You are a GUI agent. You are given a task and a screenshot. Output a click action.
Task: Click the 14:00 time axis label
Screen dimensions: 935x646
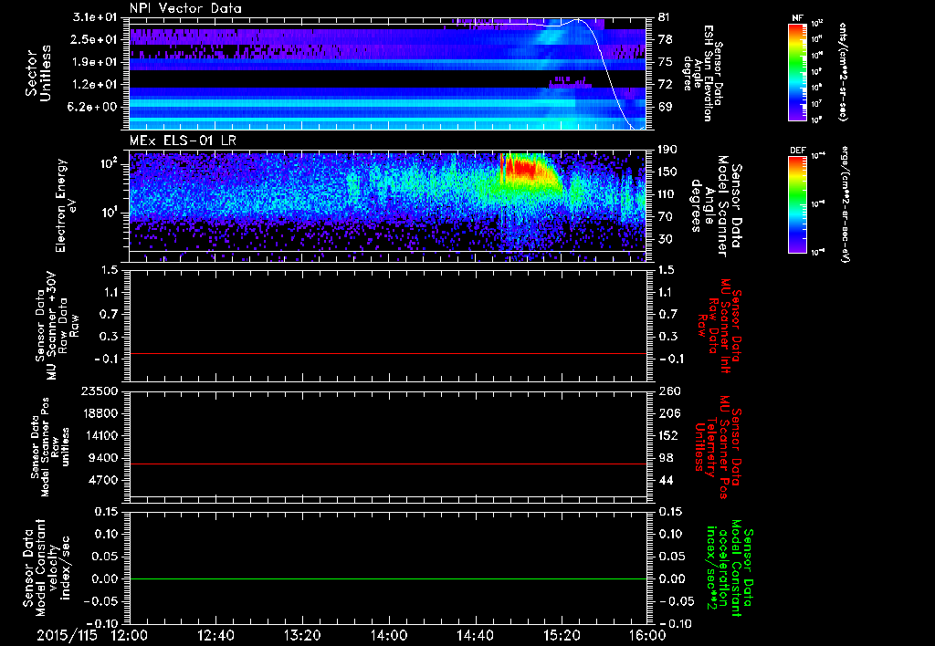pyautogui.click(x=389, y=635)
